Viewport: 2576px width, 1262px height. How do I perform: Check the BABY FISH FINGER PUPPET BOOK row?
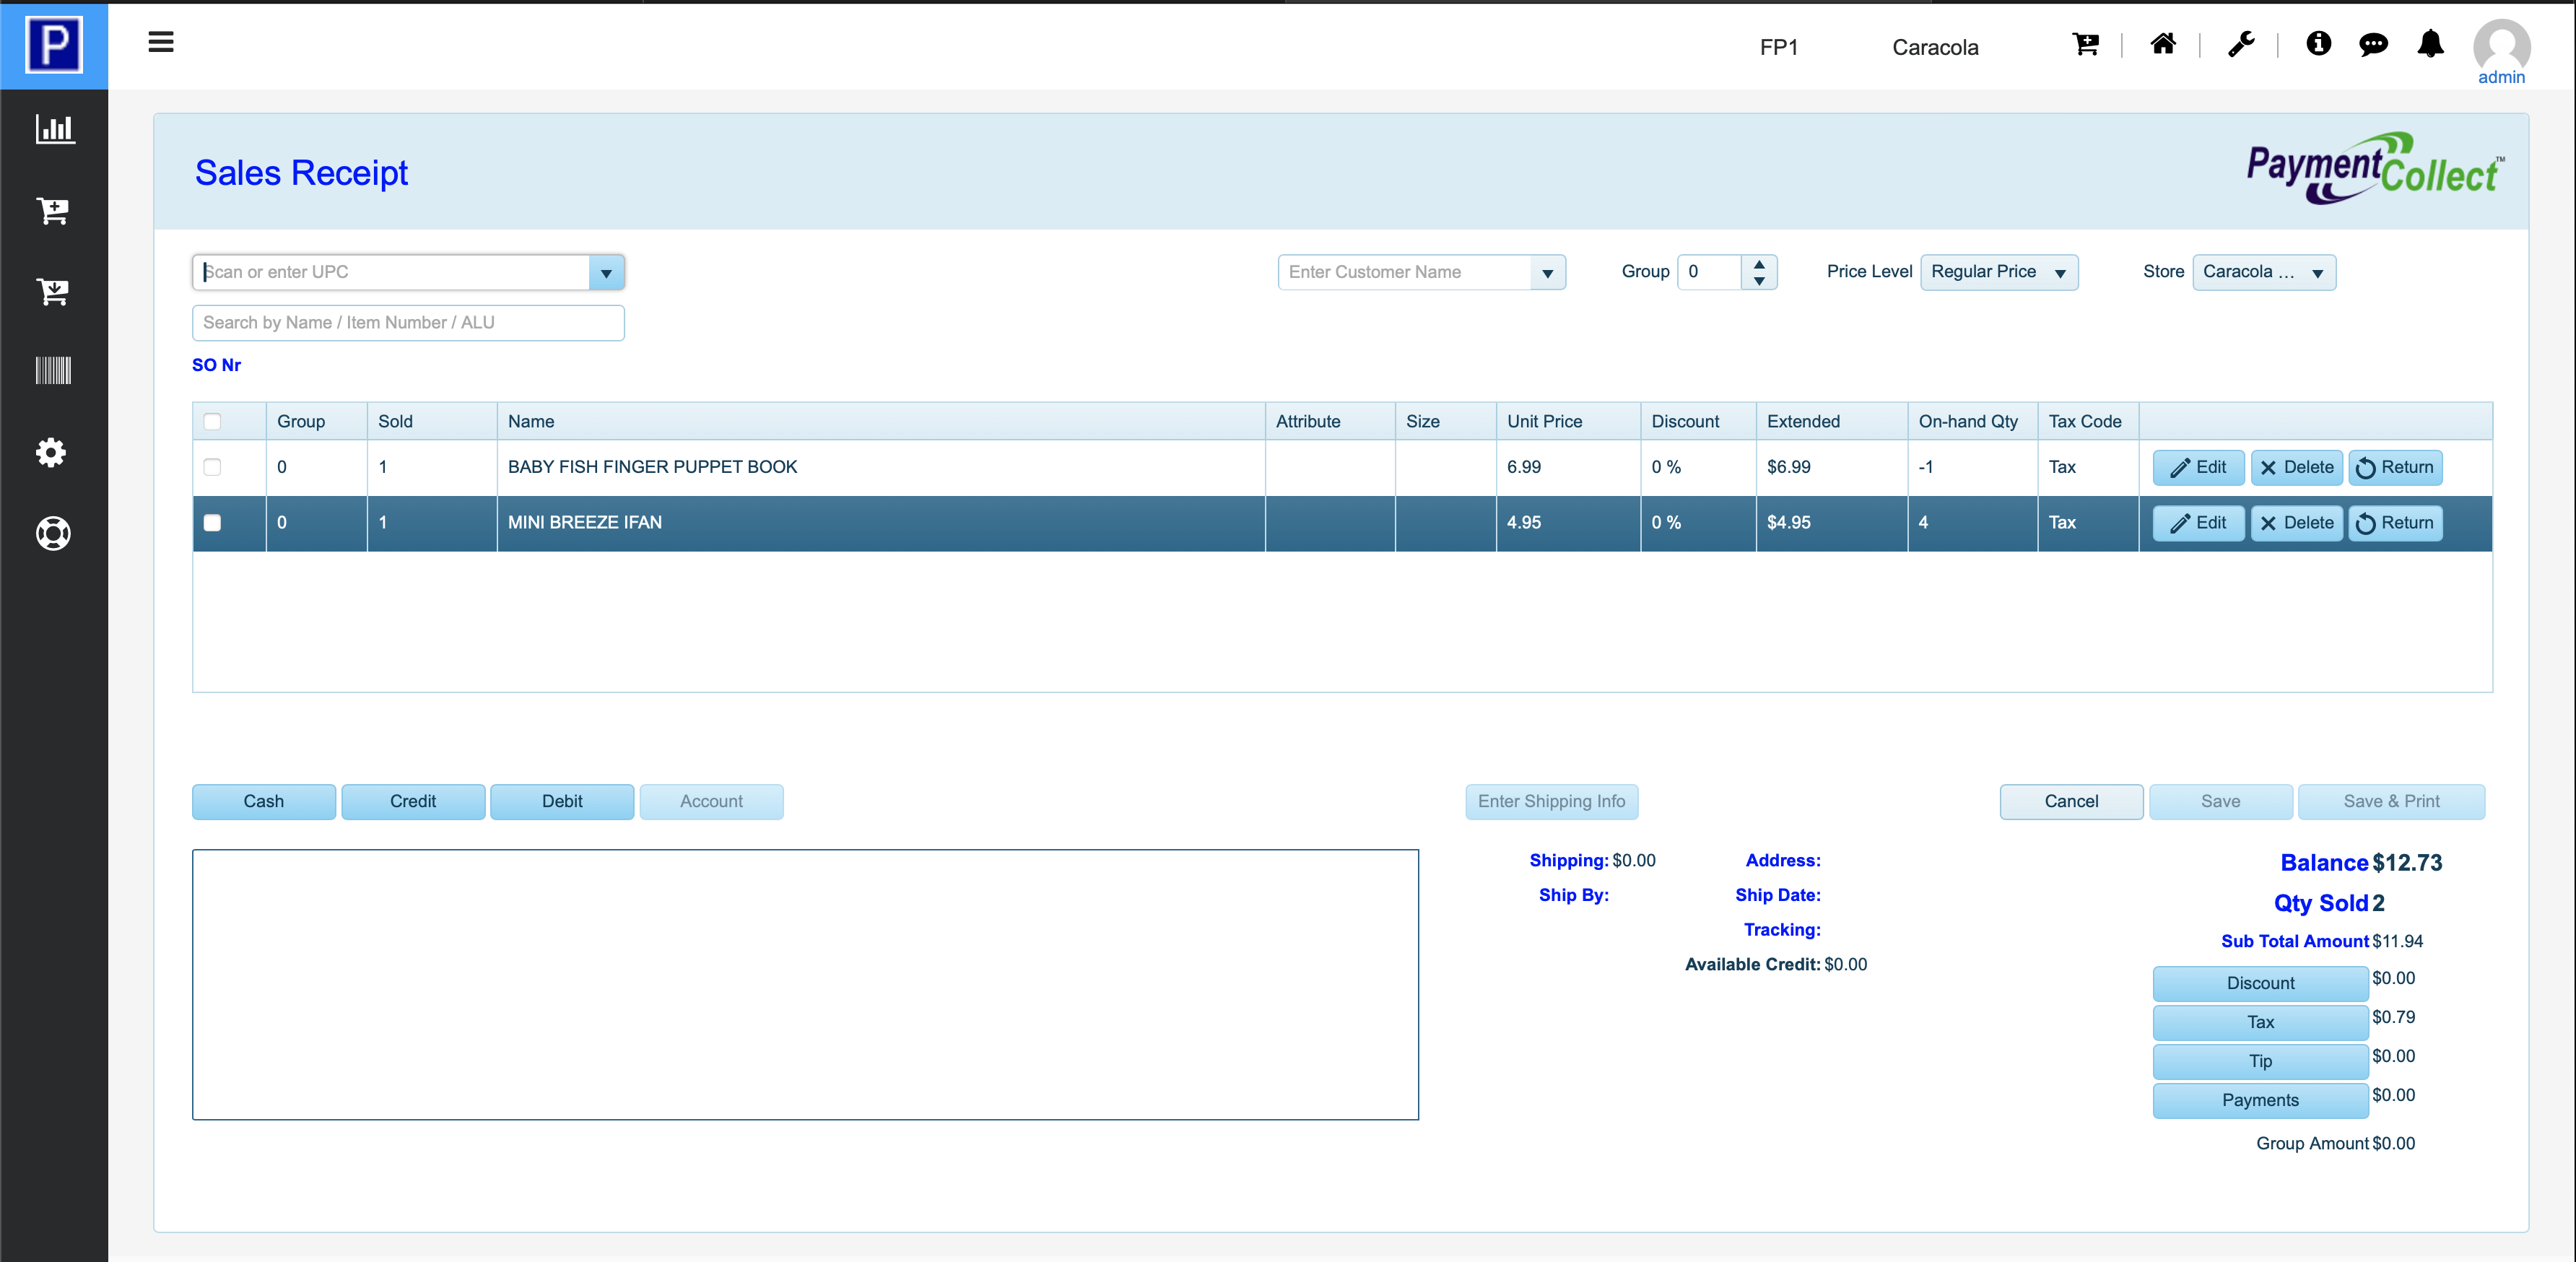212,467
